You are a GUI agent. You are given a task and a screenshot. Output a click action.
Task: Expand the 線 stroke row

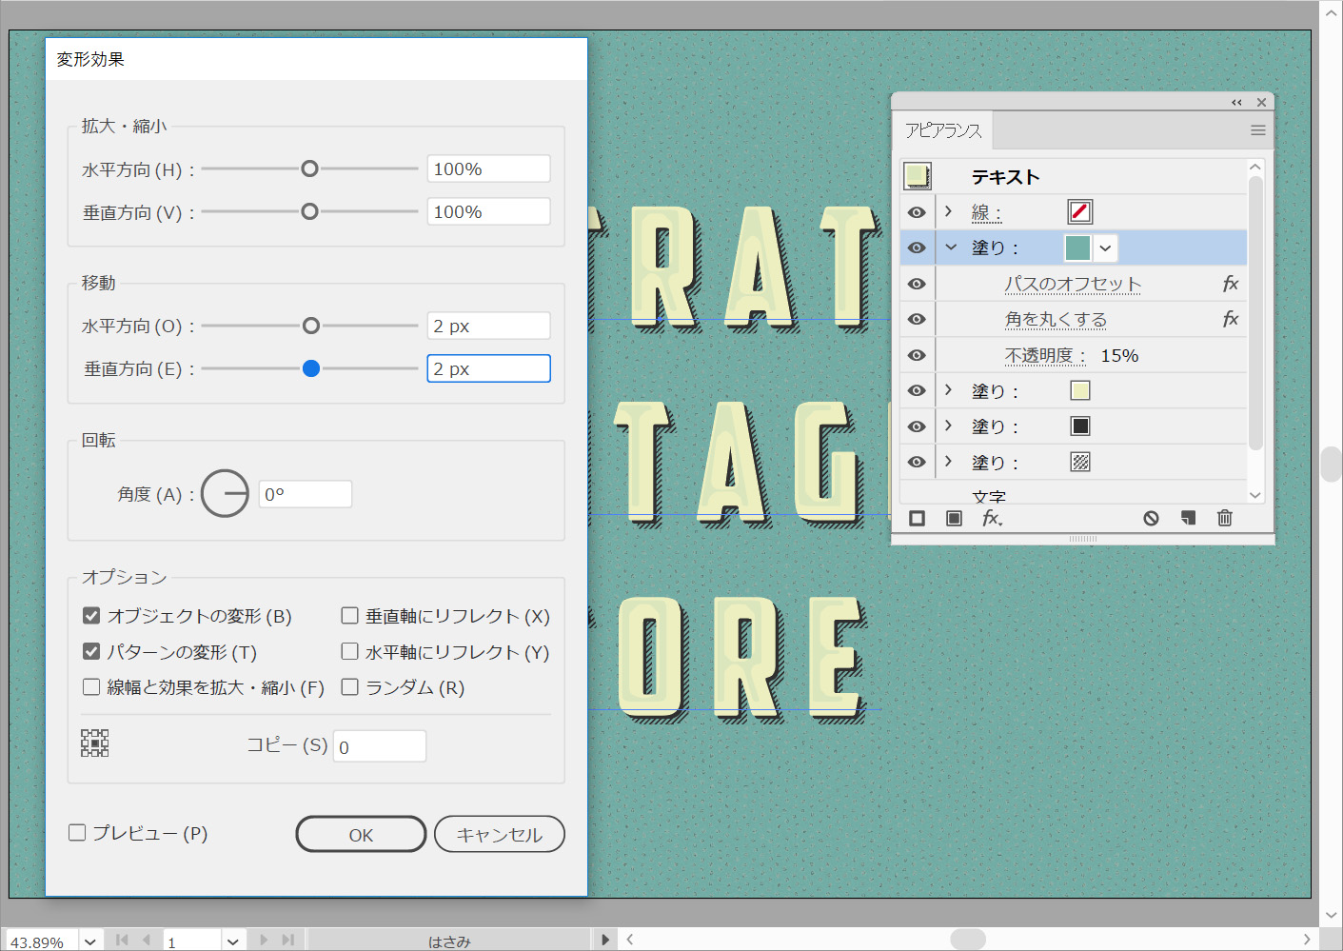(x=948, y=211)
